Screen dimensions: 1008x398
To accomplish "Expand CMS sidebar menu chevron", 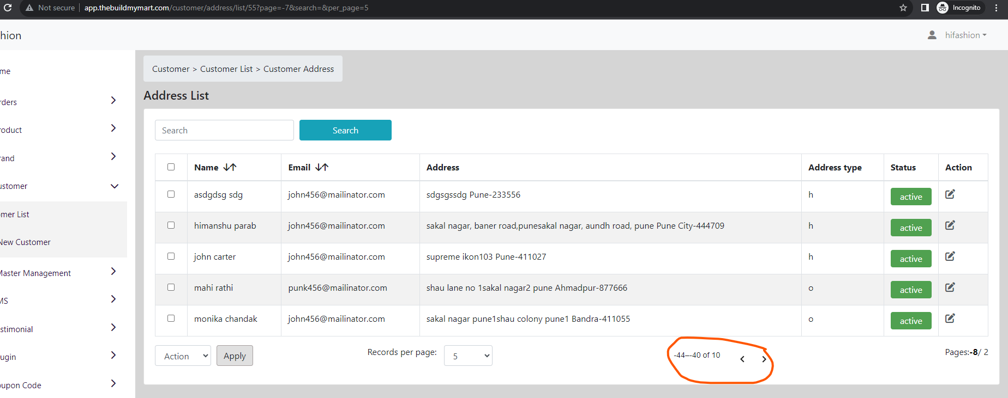I will 113,299.
